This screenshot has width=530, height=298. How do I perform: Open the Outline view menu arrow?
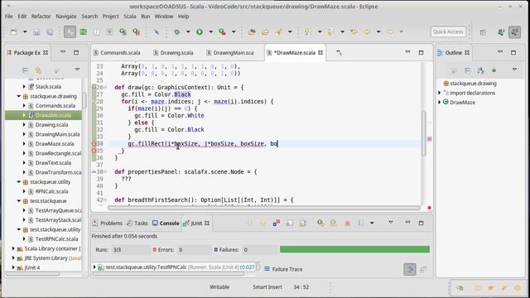coord(514,70)
